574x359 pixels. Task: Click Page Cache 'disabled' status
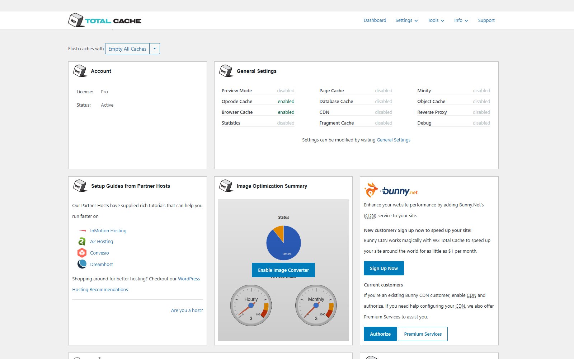(x=384, y=91)
